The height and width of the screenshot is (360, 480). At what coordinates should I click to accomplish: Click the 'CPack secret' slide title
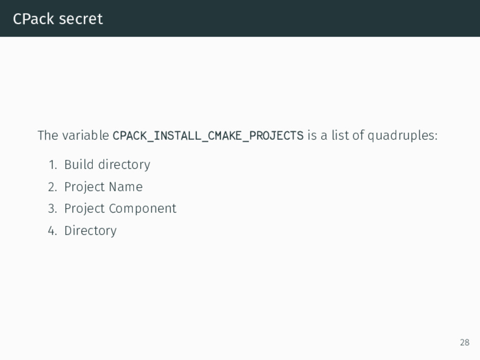(x=58, y=19)
